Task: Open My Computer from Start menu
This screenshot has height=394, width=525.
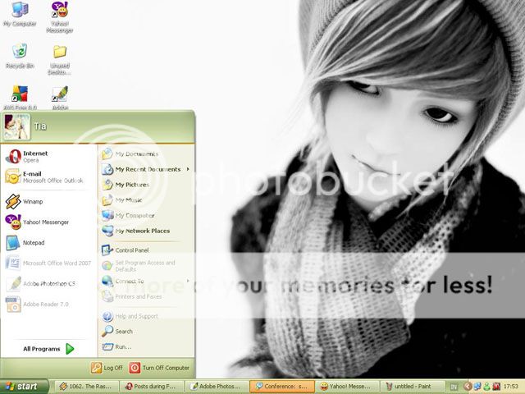Action: (146, 215)
